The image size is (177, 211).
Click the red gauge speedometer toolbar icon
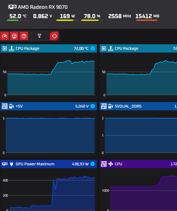tap(5, 36)
